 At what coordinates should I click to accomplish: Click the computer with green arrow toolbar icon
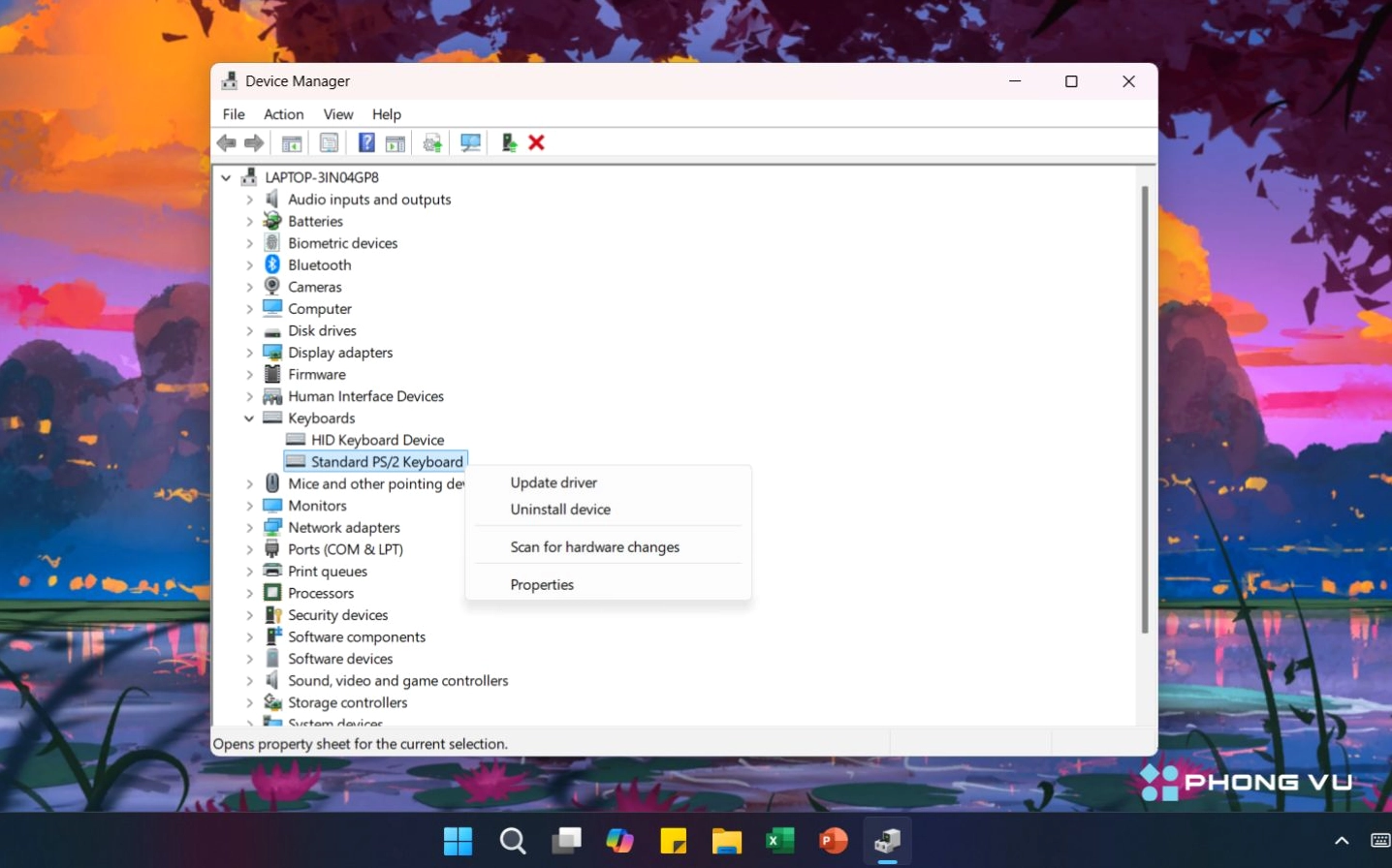[509, 143]
